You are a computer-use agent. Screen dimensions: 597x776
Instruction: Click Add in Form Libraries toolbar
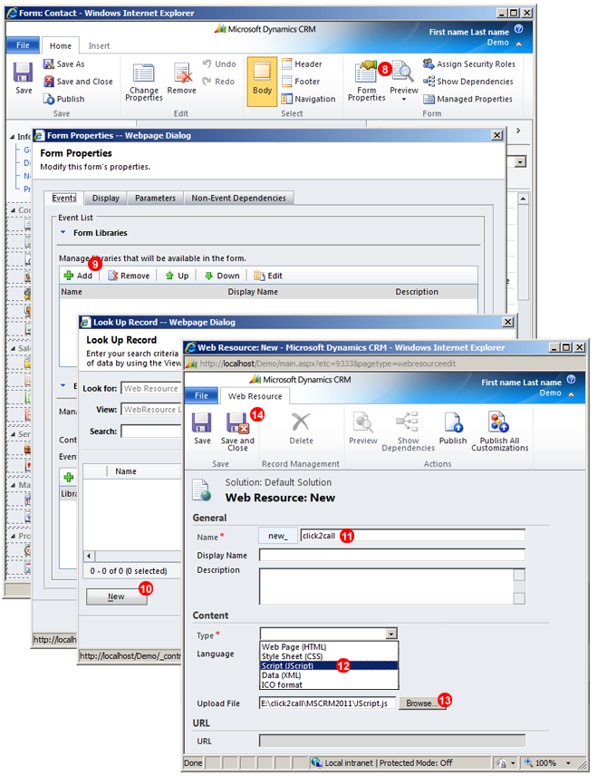[78, 276]
